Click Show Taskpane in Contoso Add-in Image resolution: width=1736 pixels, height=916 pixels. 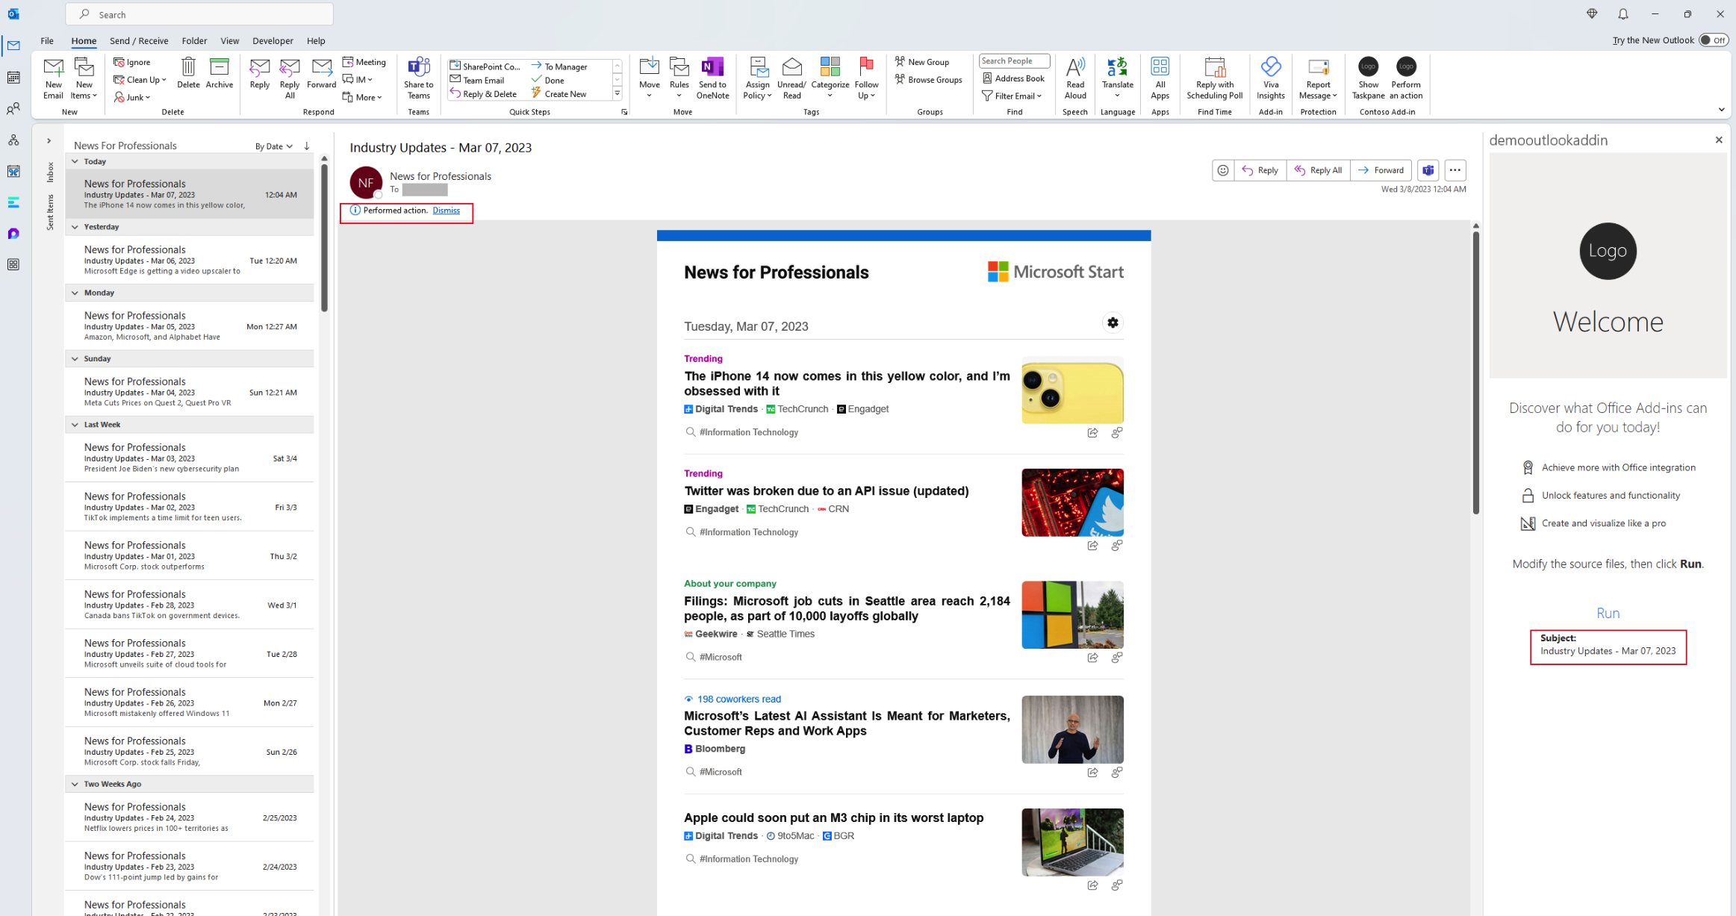1368,78
